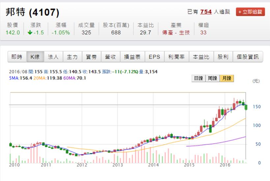270x181 pixels.
Task: Switch chart to 週線 weekly view
Action: [212, 78]
